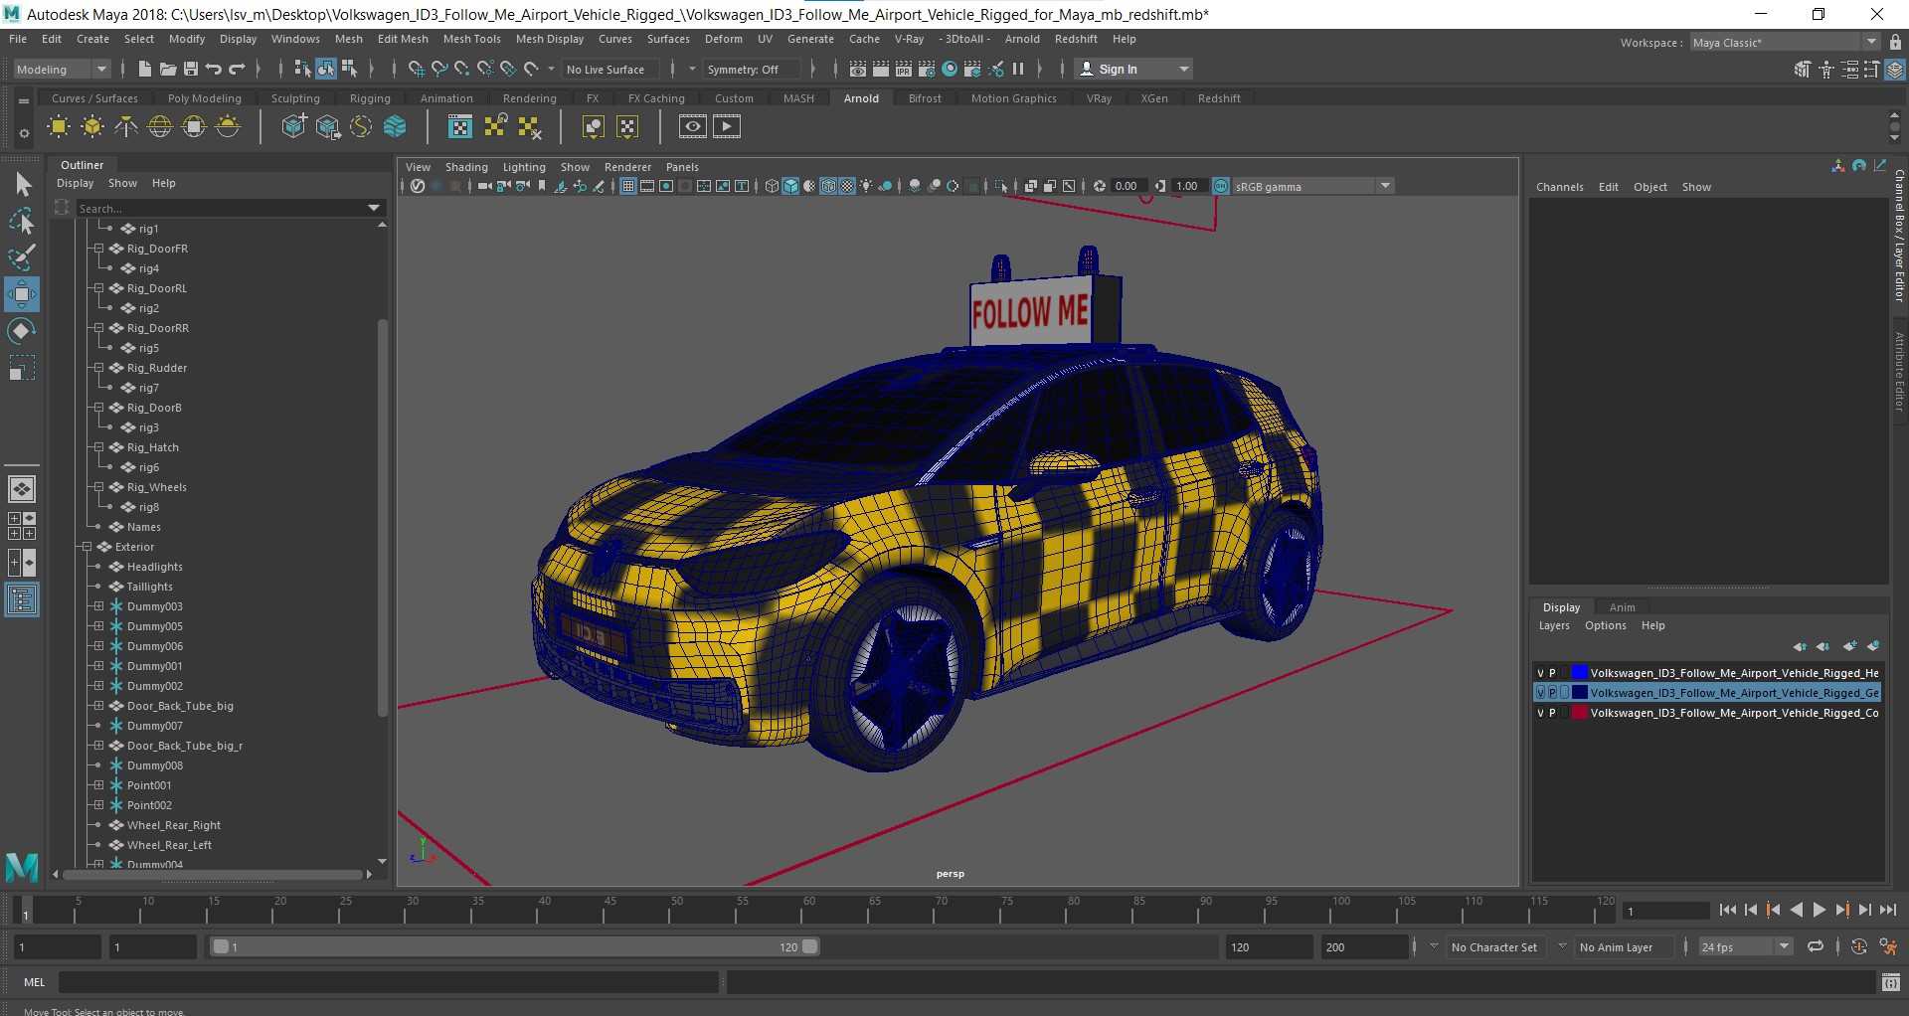Screen dimensions: 1909x1016
Task: Toggle auto keyframe button
Action: 1859,946
